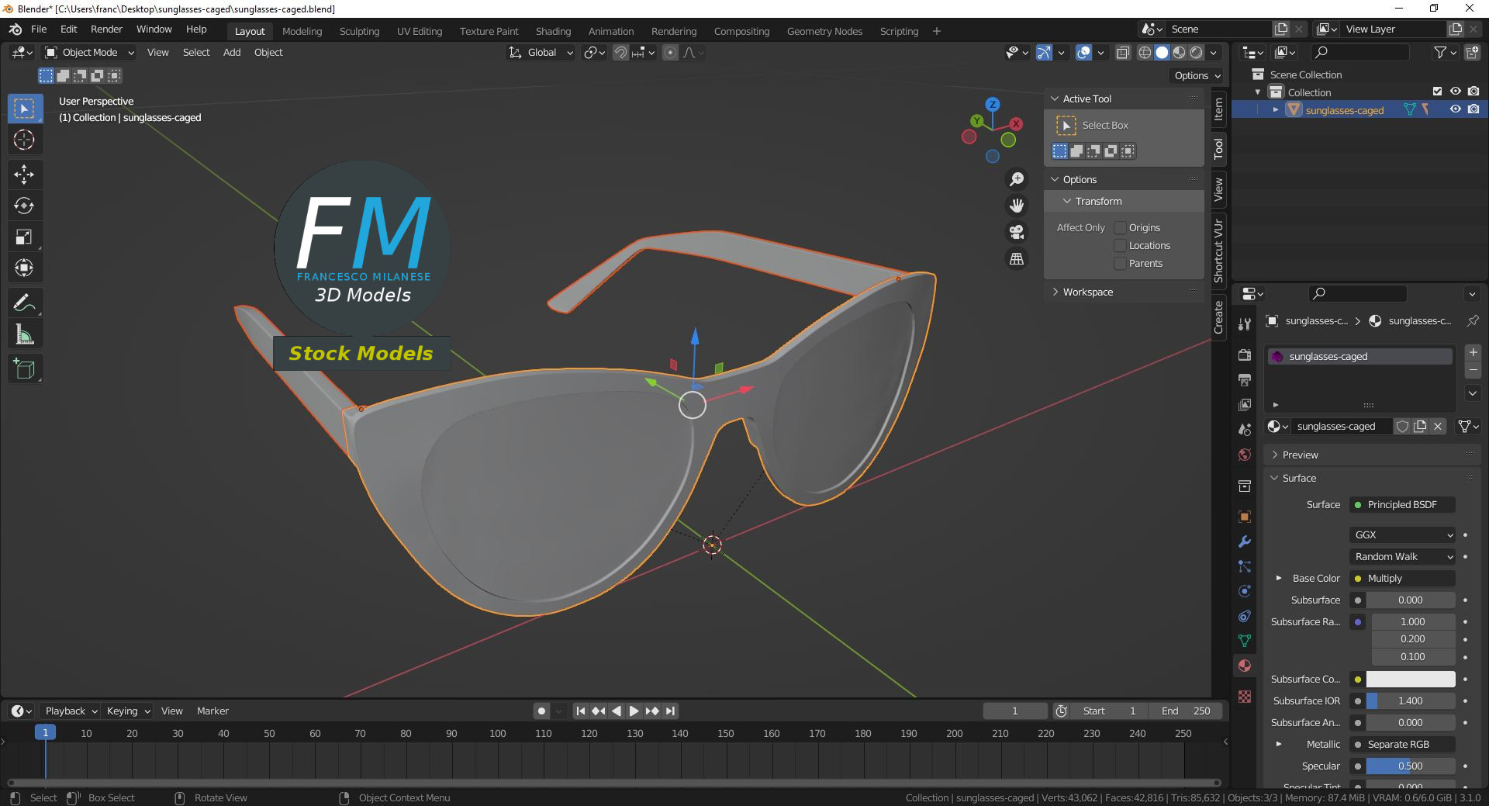
Task: Open the Modifier properties wrench tab
Action: [x=1245, y=541]
